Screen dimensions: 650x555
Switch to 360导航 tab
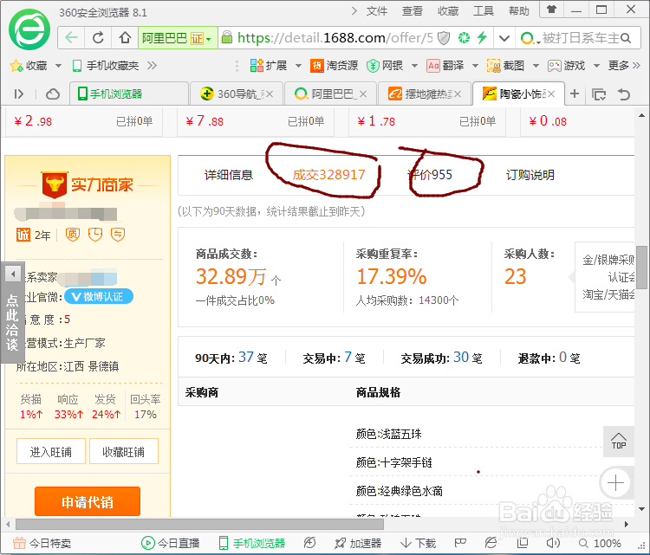coord(237,94)
